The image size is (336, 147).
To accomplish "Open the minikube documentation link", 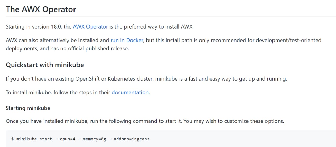I will [130, 92].
